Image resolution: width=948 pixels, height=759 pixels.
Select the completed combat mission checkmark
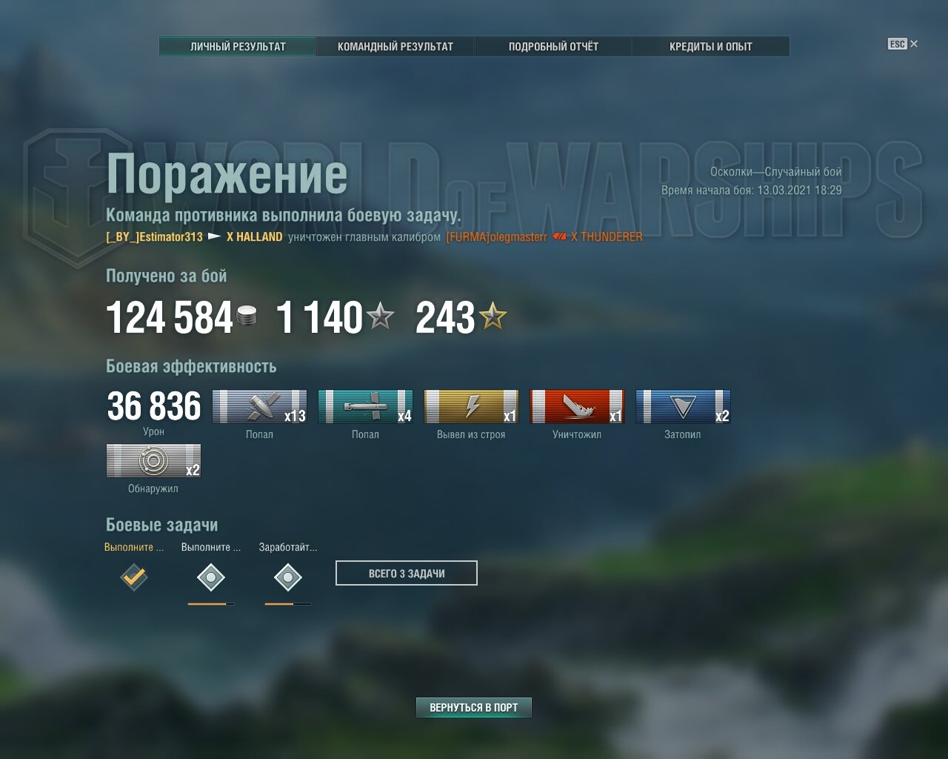coord(134,577)
